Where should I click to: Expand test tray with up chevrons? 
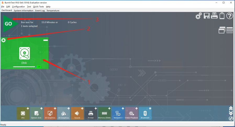[231, 108]
